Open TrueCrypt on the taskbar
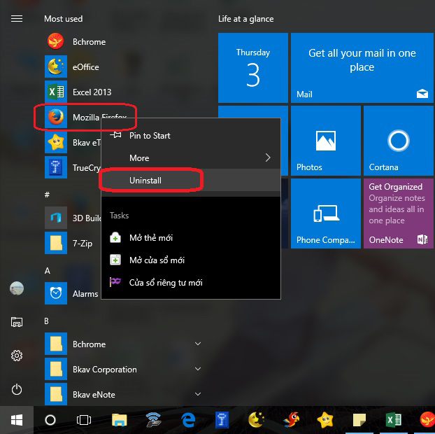Image resolution: width=435 pixels, height=434 pixels. pyautogui.click(x=222, y=420)
